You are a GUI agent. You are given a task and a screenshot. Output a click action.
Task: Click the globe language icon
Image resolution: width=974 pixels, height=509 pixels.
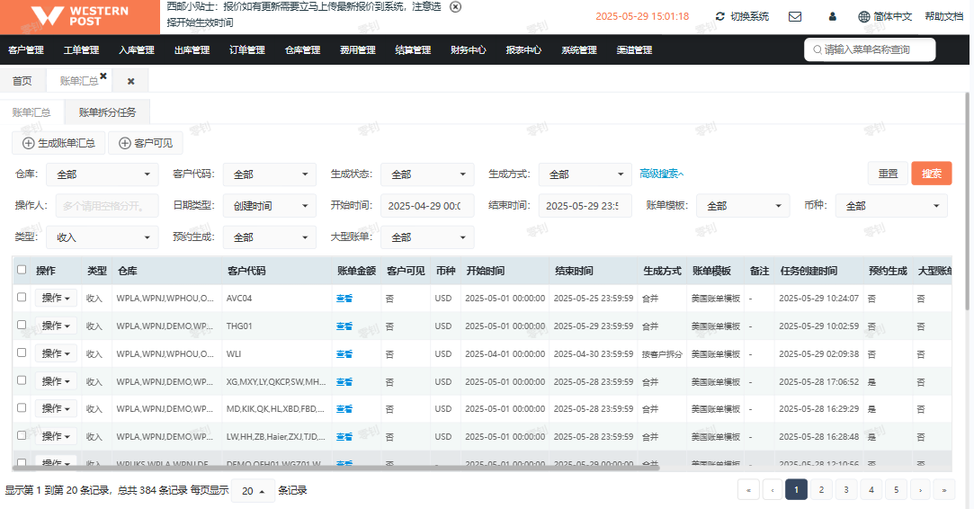tap(863, 17)
